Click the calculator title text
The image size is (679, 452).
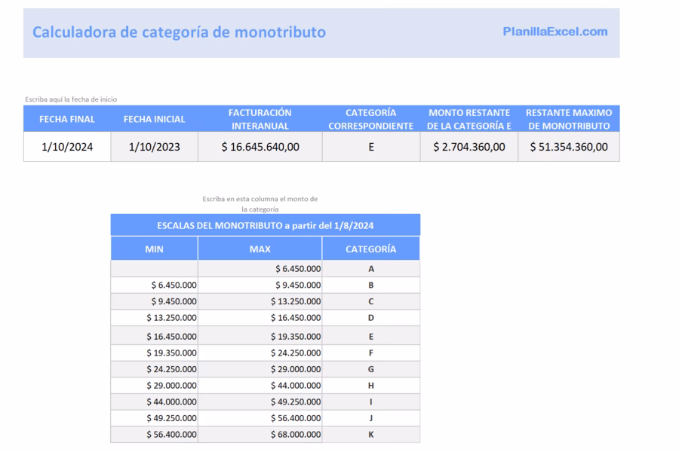(x=179, y=32)
